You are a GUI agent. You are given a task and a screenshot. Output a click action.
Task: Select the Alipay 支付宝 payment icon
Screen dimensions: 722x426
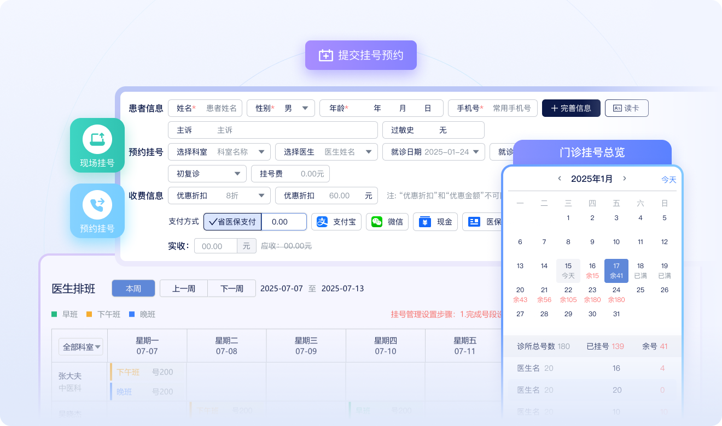tap(323, 222)
